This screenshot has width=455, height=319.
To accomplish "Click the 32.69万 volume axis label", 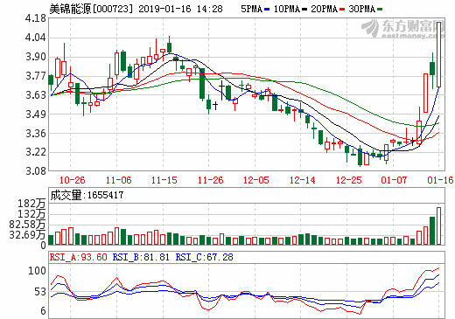I will pyautogui.click(x=27, y=235).
